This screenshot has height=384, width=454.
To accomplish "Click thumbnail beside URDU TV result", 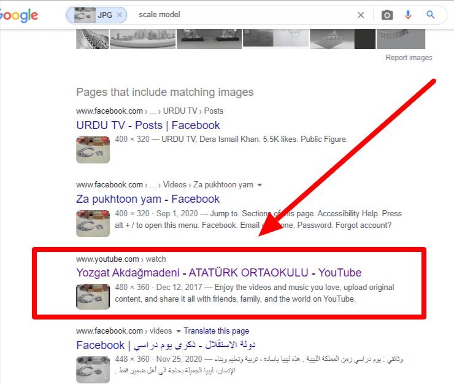I will tap(93, 149).
